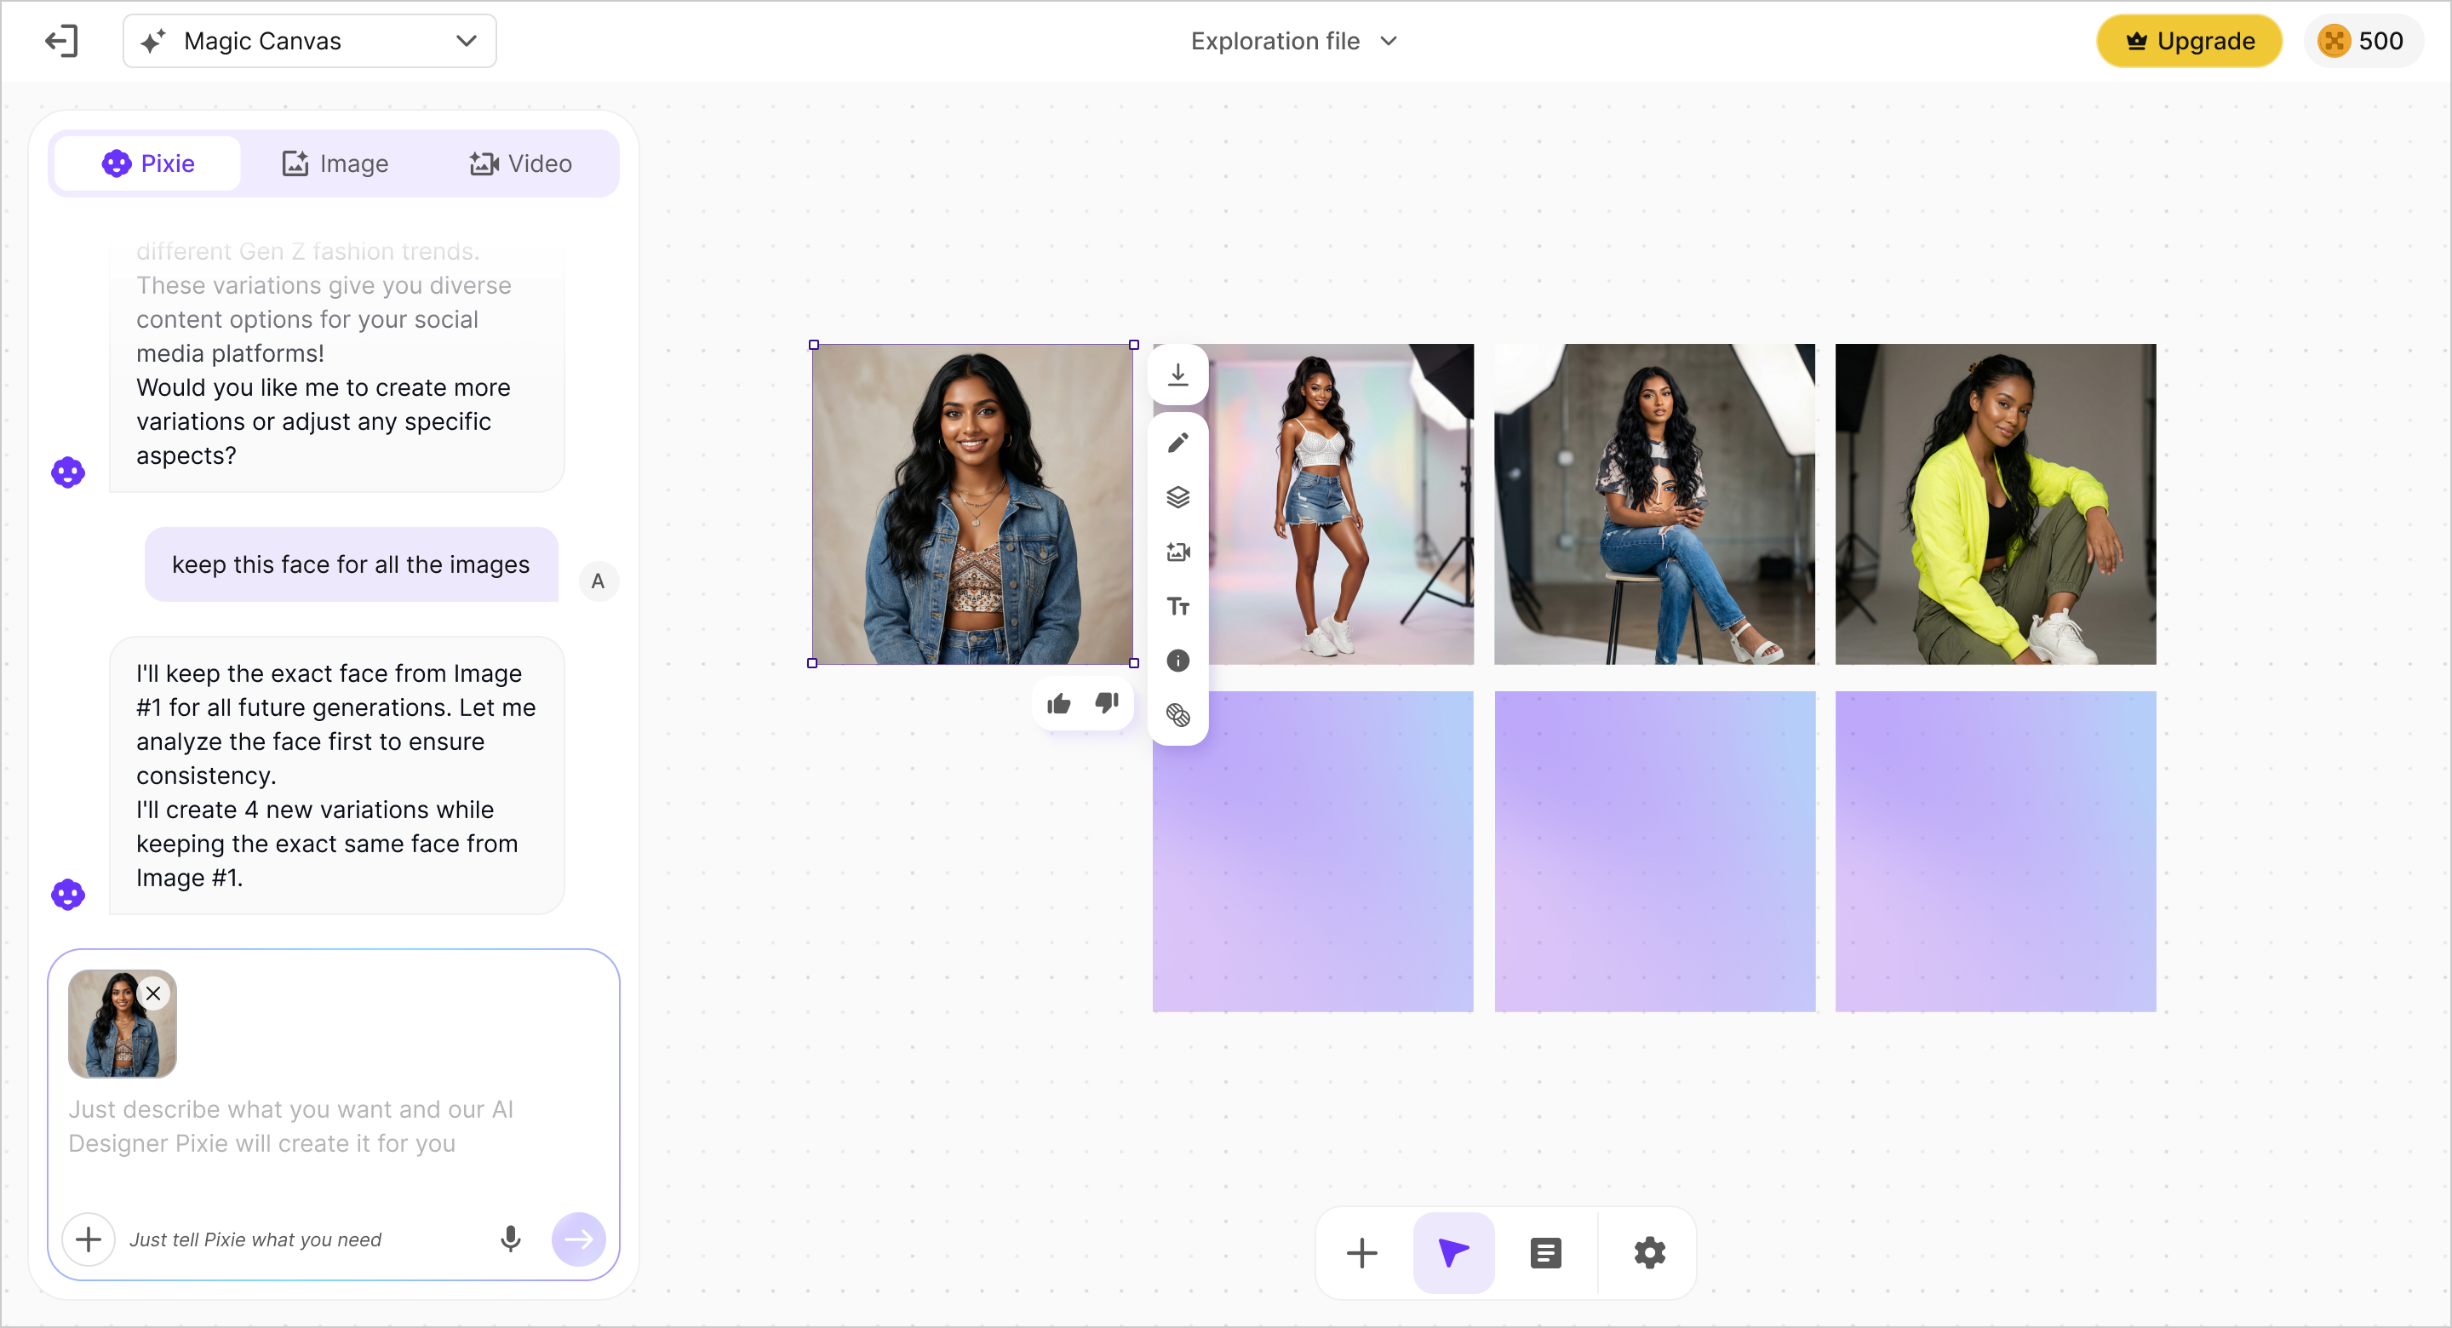Viewport: 2452px width, 1328px height.
Task: Click the microphone voice input icon
Action: [511, 1239]
